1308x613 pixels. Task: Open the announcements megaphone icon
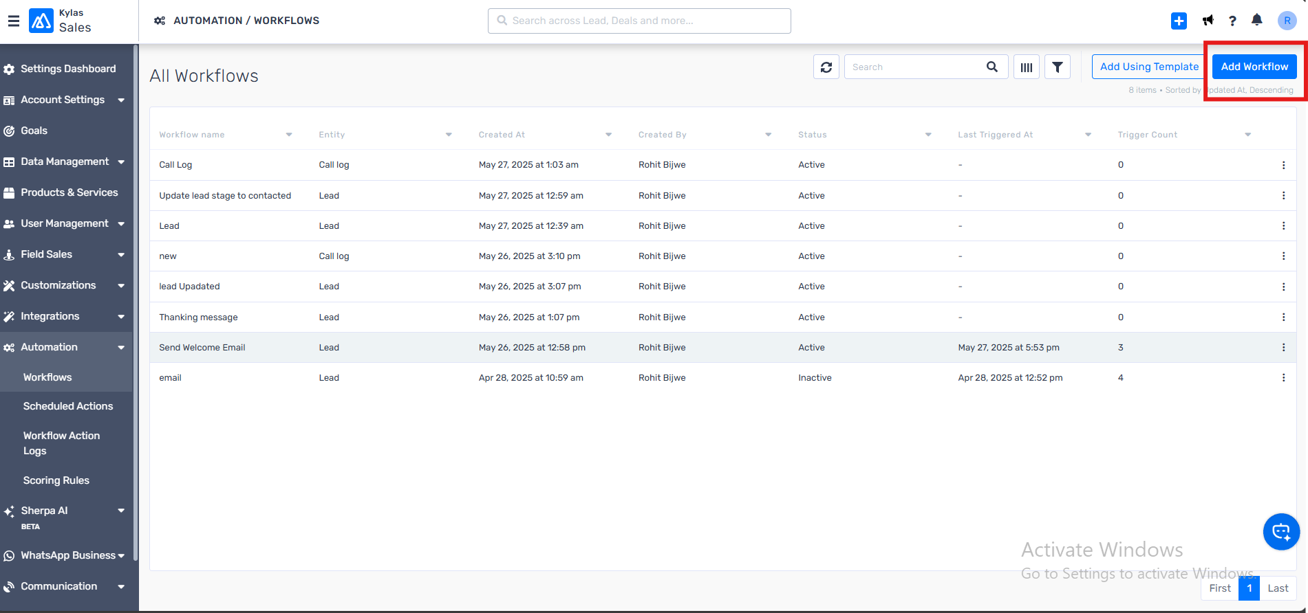[x=1208, y=21]
